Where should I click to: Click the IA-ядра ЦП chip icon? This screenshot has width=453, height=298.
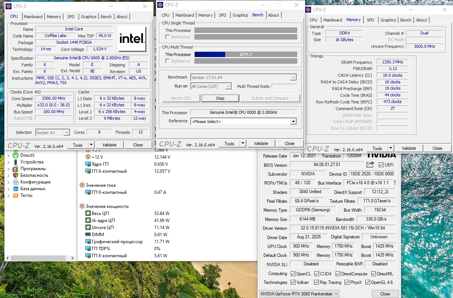pyautogui.click(x=88, y=221)
